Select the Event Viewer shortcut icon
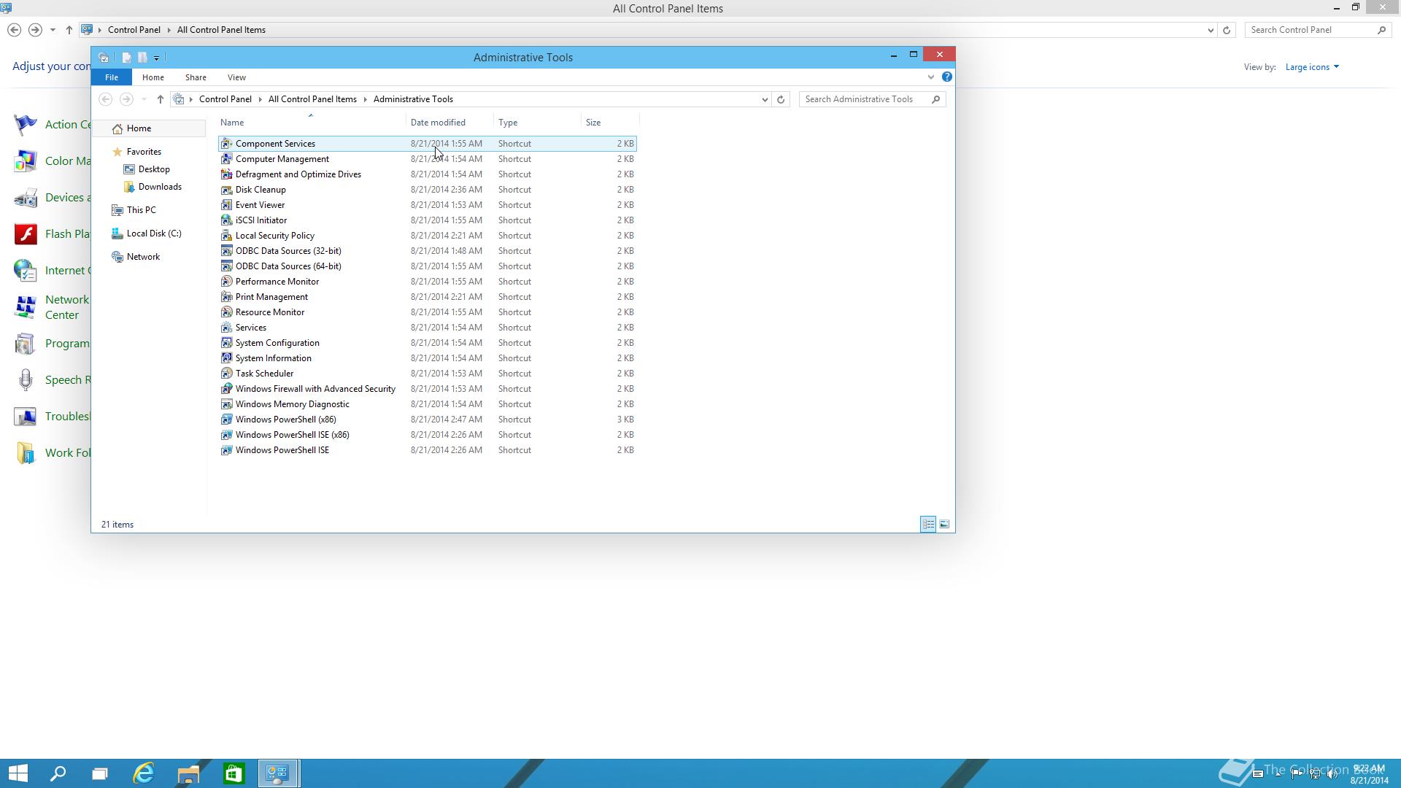1401x788 pixels. (226, 205)
